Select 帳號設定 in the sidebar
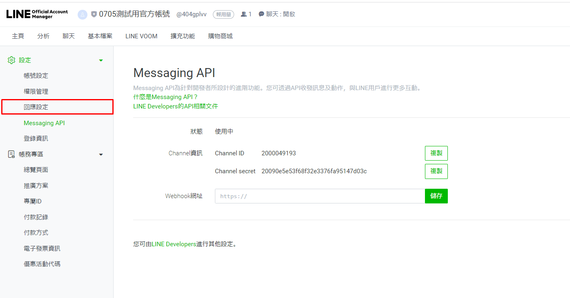This screenshot has width=570, height=298. (36, 76)
